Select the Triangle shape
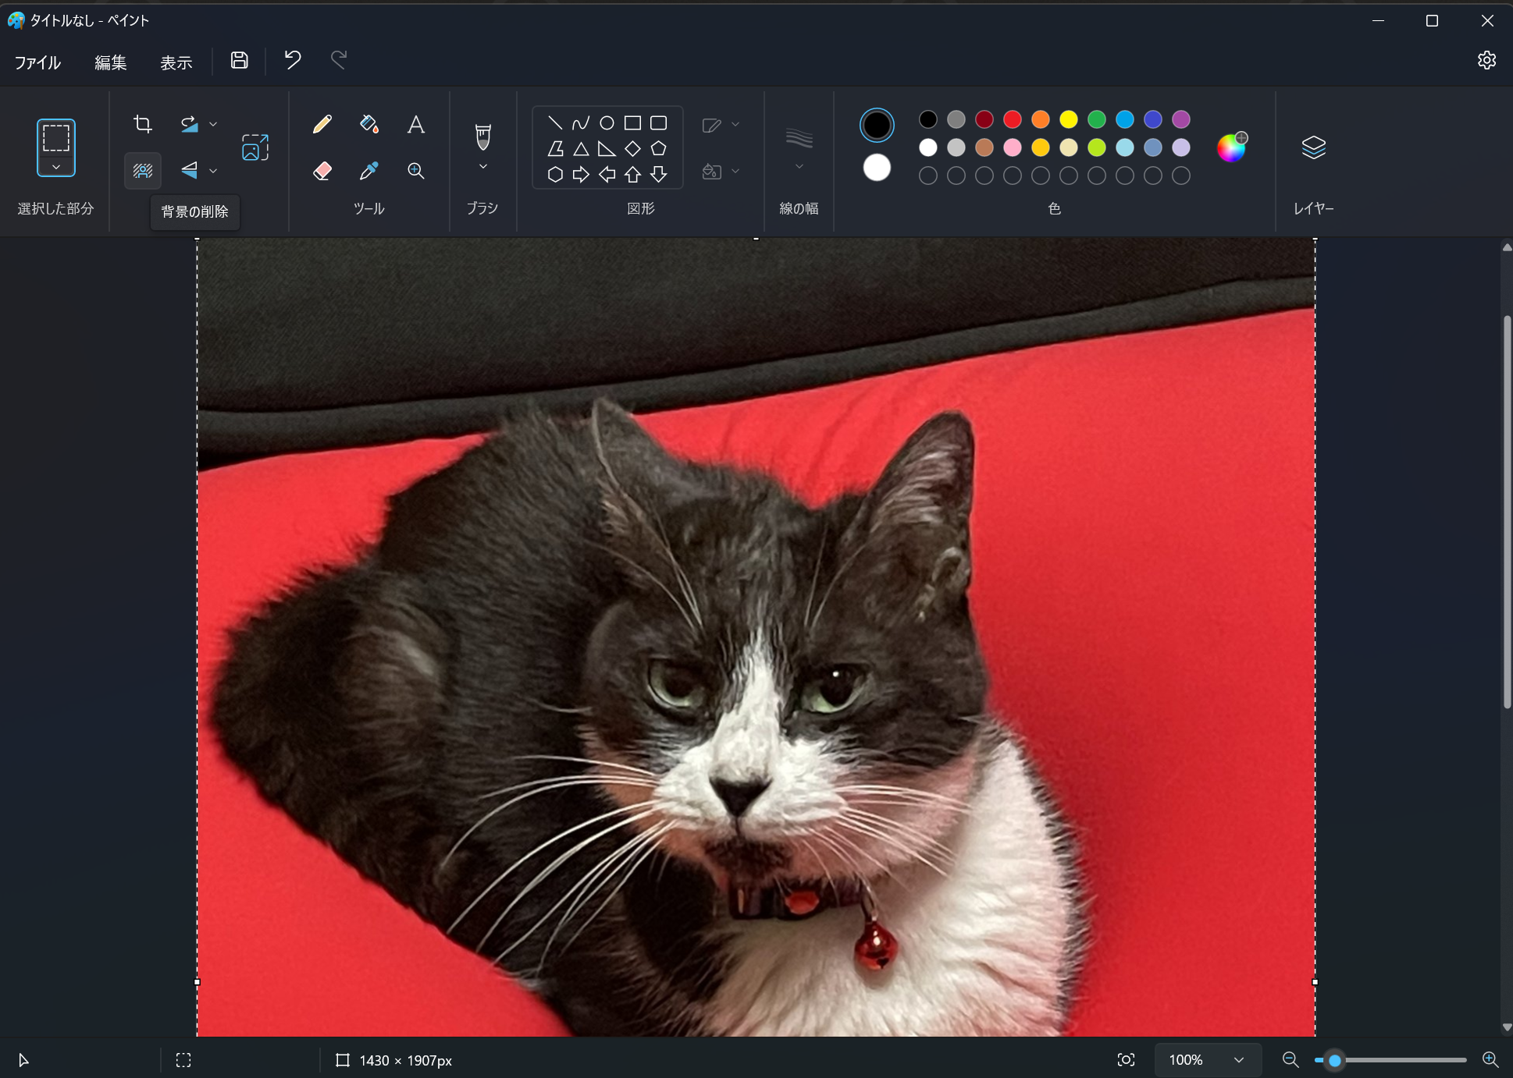Viewport: 1513px width, 1078px height. pyautogui.click(x=580, y=148)
